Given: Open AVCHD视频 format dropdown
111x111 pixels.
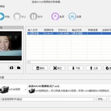Looking at the screenshot, I should click(25, 90).
